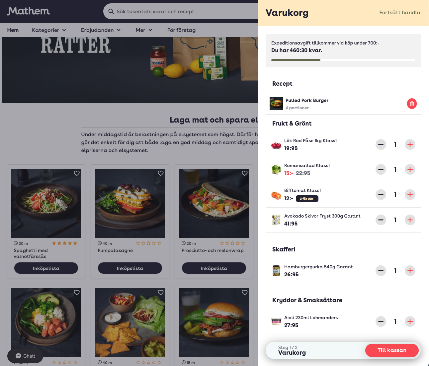Go to Hem in navigation
This screenshot has height=366, width=429.
(x=13, y=30)
